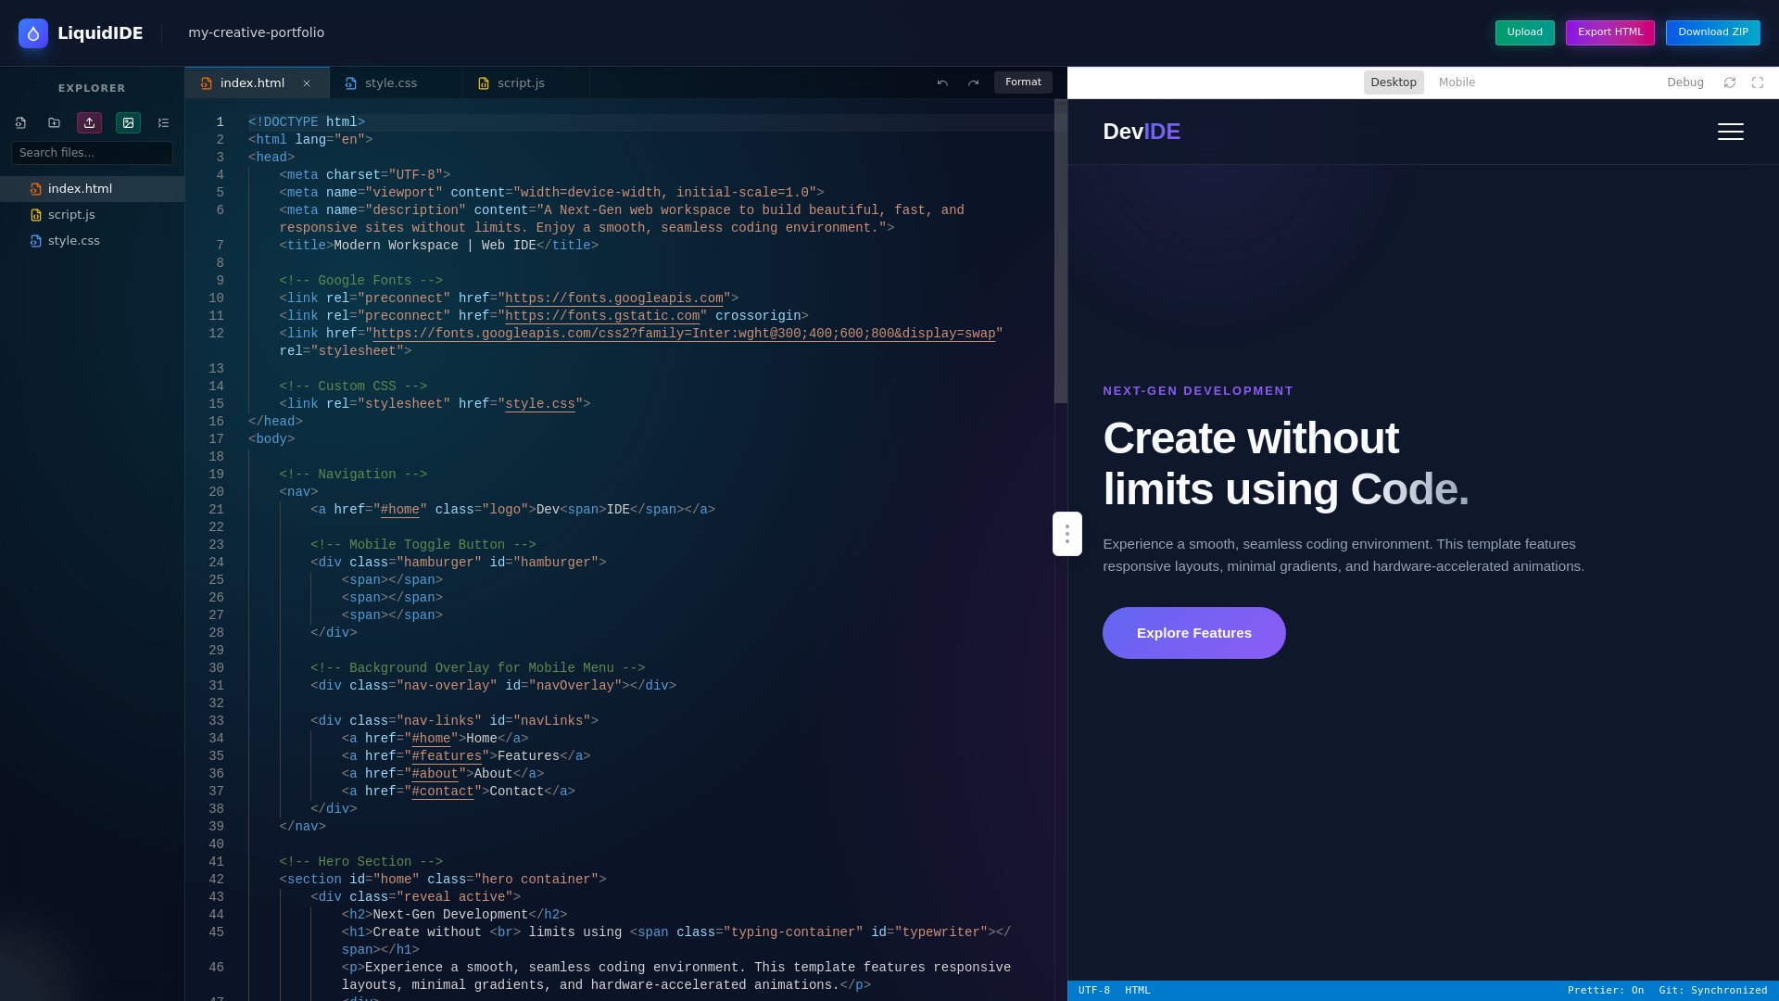Viewport: 1779px width, 1001px height.
Task: Click the Hero Section comment line
Action: tap(361, 862)
